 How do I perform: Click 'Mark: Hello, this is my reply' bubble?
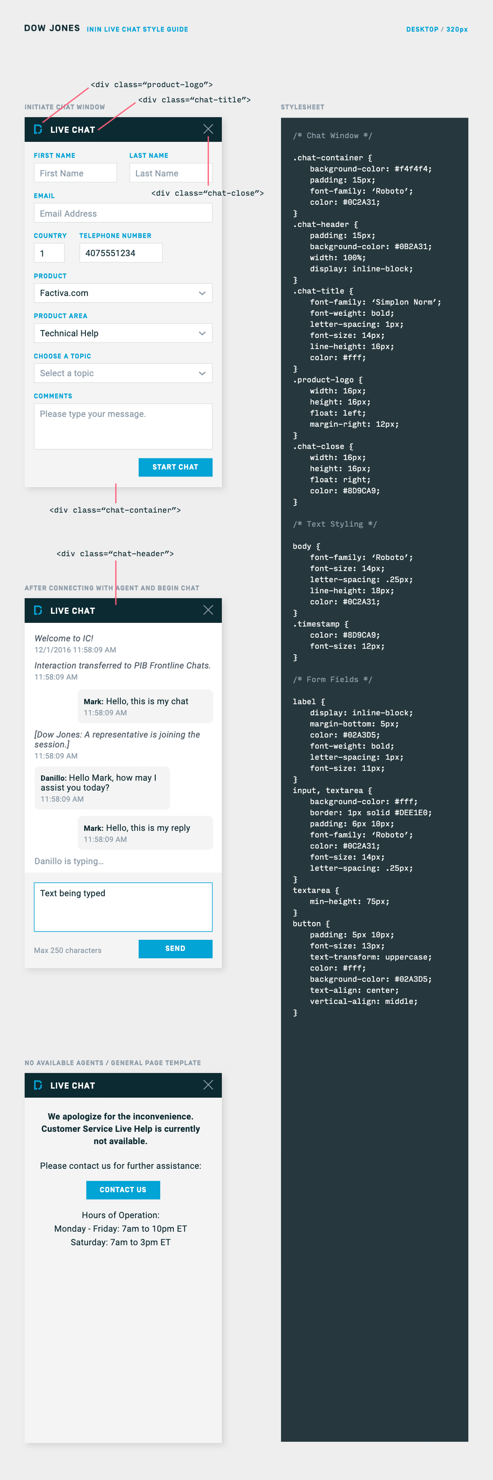(x=145, y=832)
